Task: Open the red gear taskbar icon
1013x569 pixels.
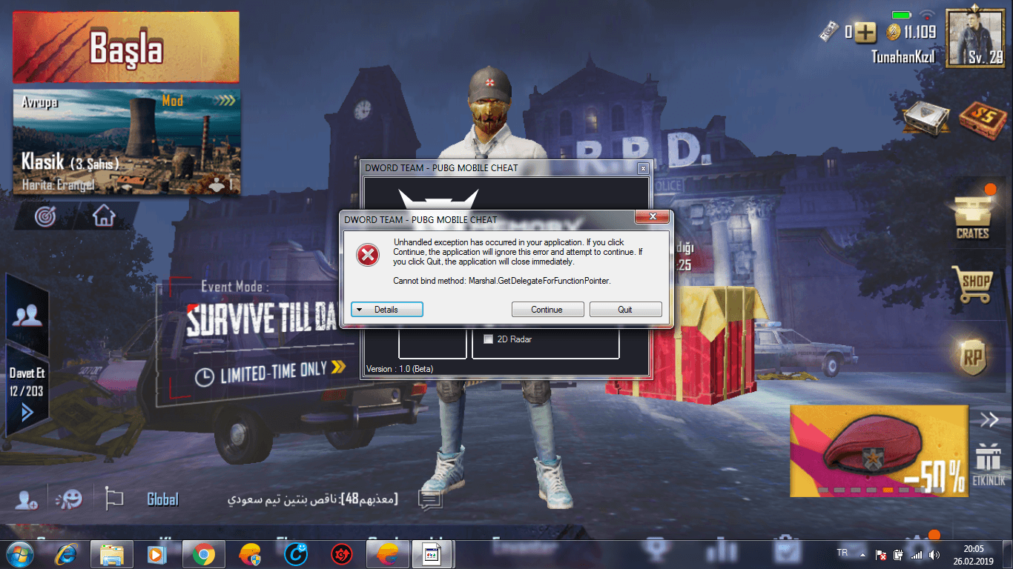Action: coord(342,553)
